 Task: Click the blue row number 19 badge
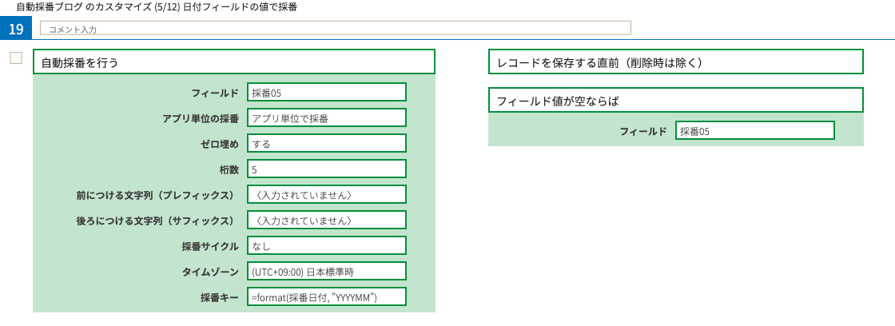tap(16, 29)
